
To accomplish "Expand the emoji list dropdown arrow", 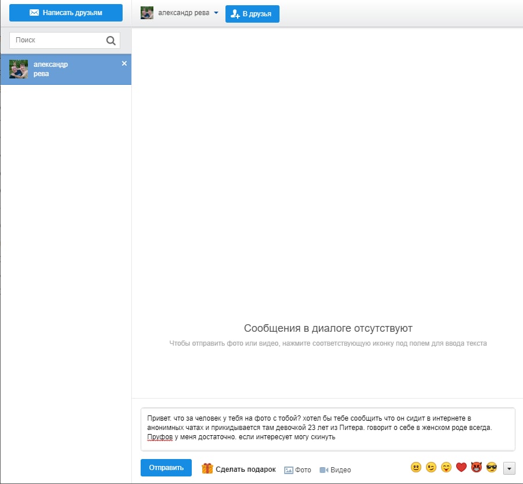I will click(509, 468).
